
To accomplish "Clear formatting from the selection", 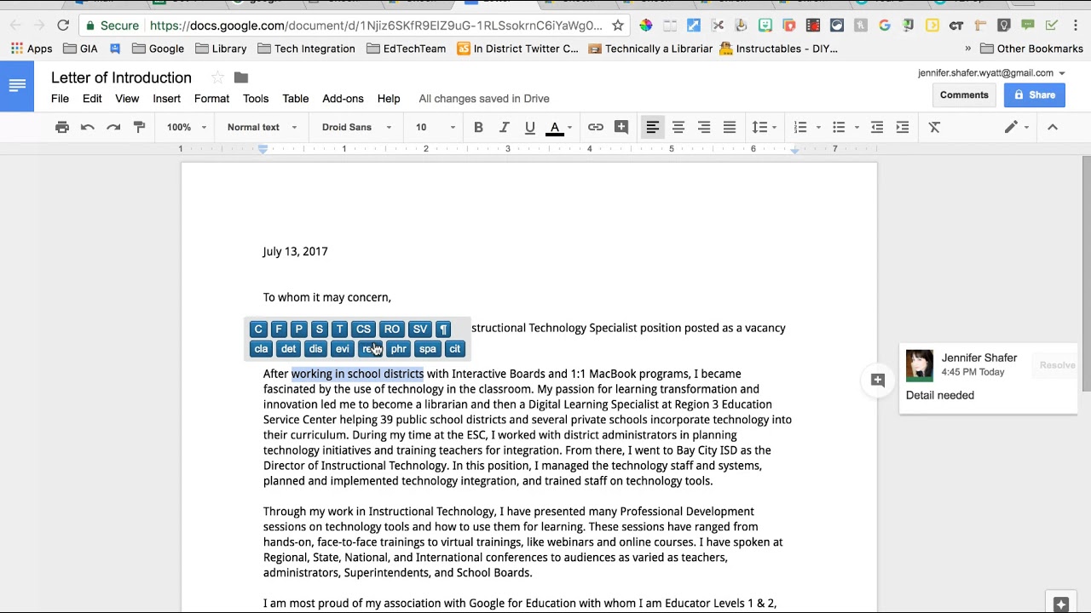I will 934,127.
